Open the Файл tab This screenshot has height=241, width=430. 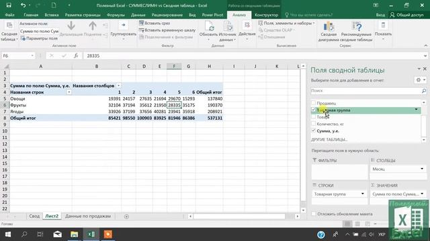(x=9, y=15)
